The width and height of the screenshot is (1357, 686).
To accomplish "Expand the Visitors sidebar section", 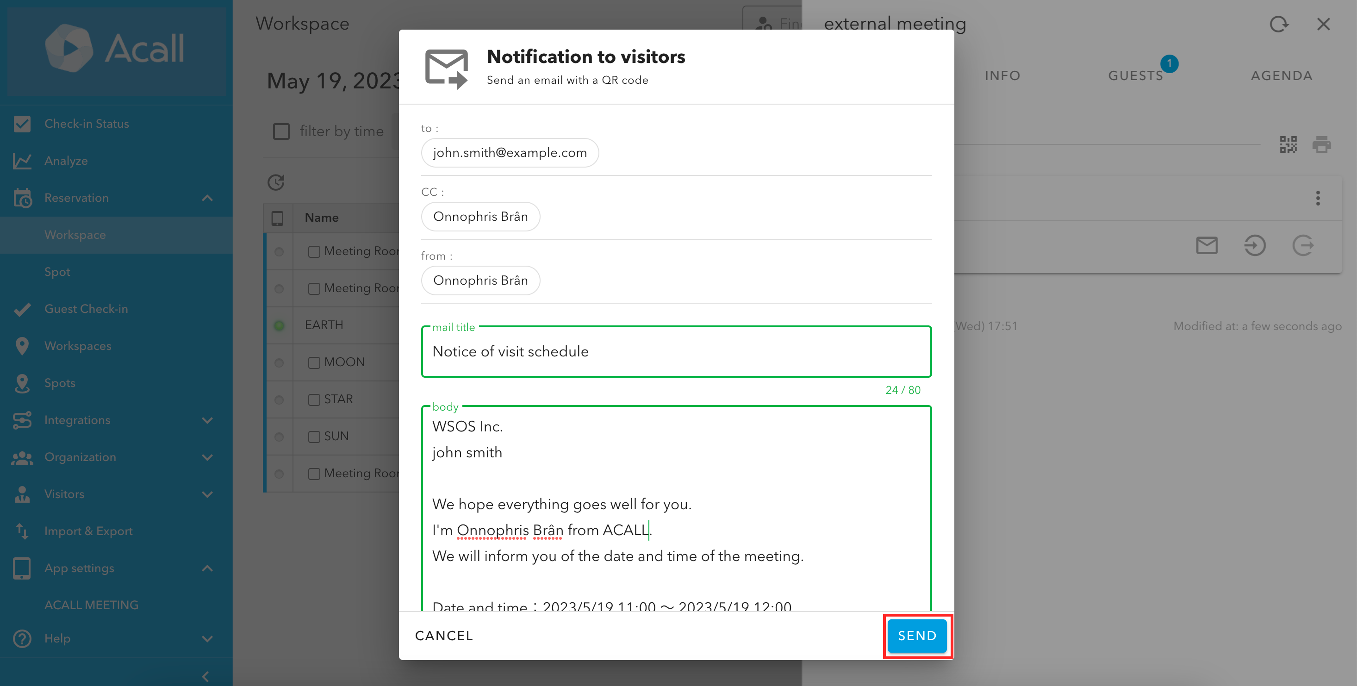I will tap(207, 494).
